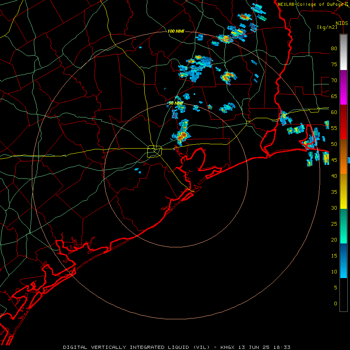Pick the magenta-purple segment of color bar
350x350 pixels.
tap(343, 87)
